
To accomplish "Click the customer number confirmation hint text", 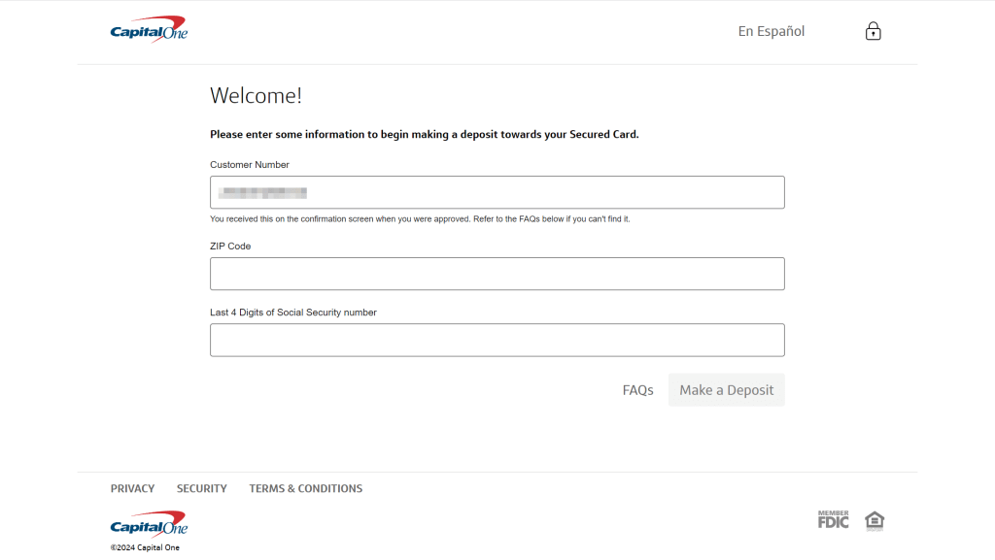I will tap(420, 219).
